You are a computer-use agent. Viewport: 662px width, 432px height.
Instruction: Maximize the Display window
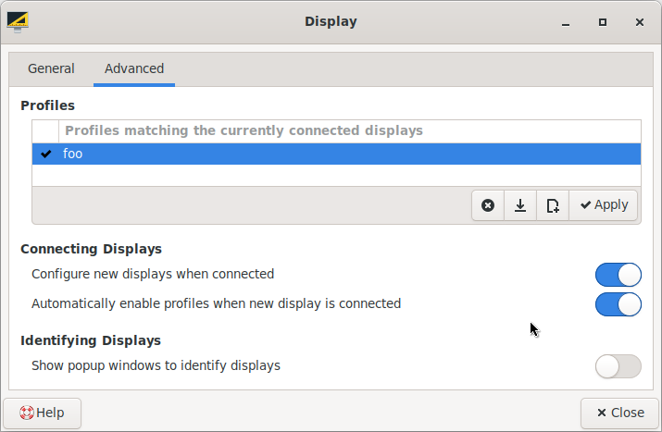603,22
